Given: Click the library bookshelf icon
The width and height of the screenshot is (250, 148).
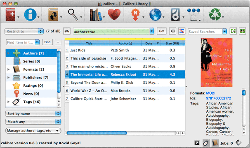Looking at the screenshot, I should coord(96,15).
